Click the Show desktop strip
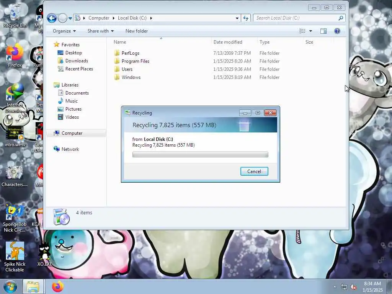 coord(389,287)
